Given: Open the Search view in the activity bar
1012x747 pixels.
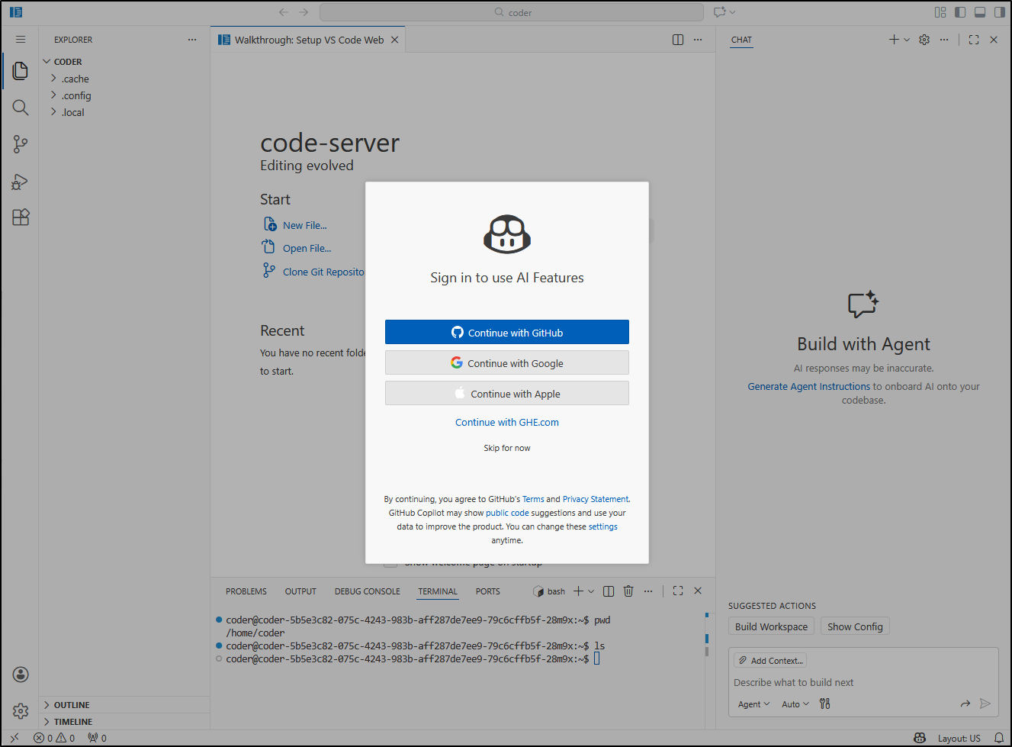Looking at the screenshot, I should [20, 107].
